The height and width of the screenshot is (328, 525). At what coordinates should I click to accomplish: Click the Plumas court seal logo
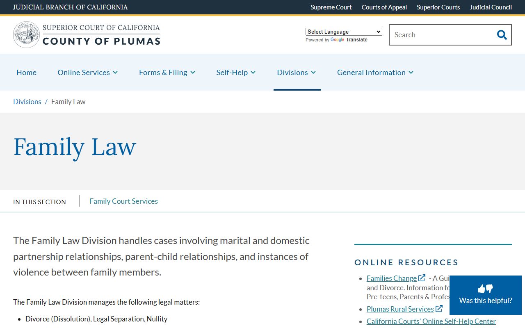click(26, 35)
